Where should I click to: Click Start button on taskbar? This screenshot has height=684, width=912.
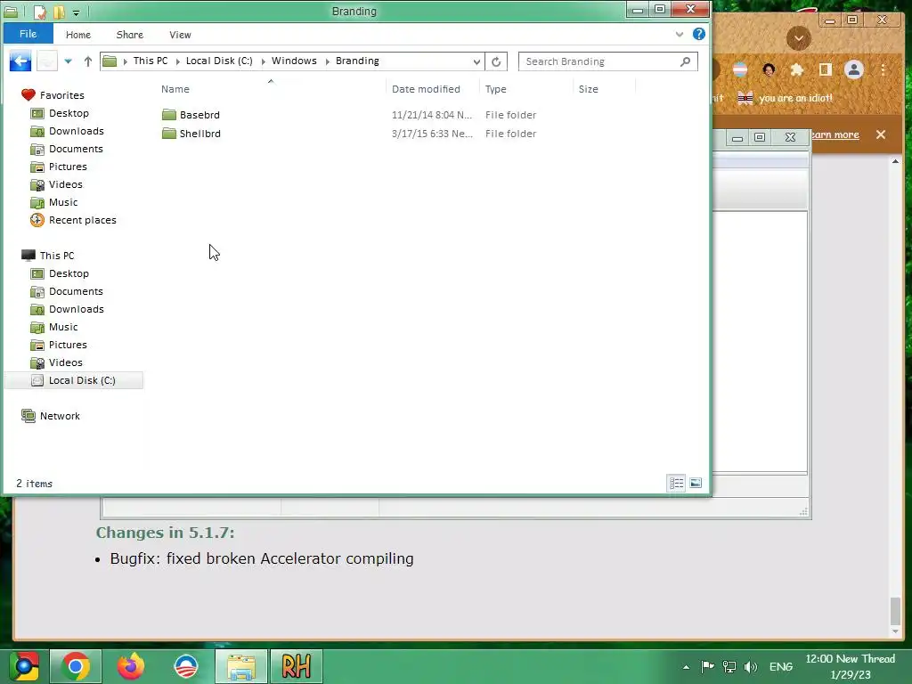(x=24, y=666)
